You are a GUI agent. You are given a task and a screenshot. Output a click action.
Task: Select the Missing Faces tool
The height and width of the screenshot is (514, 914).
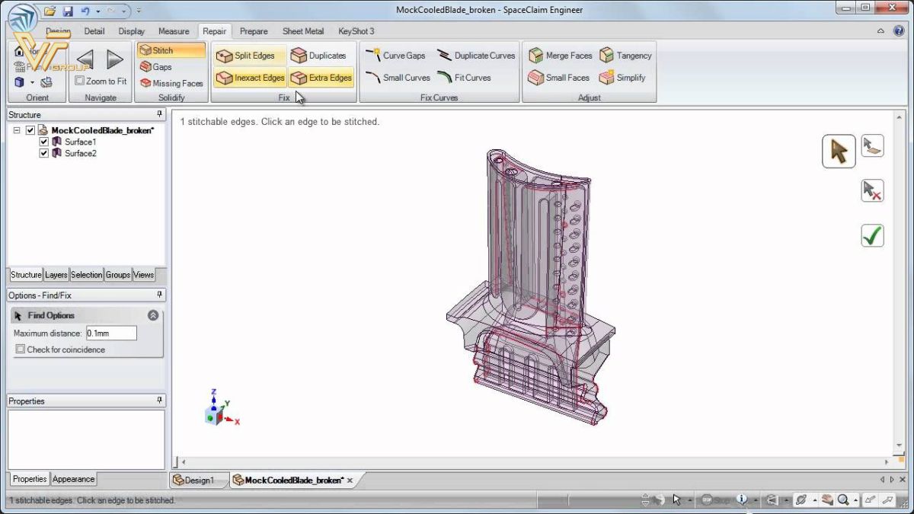coord(171,83)
